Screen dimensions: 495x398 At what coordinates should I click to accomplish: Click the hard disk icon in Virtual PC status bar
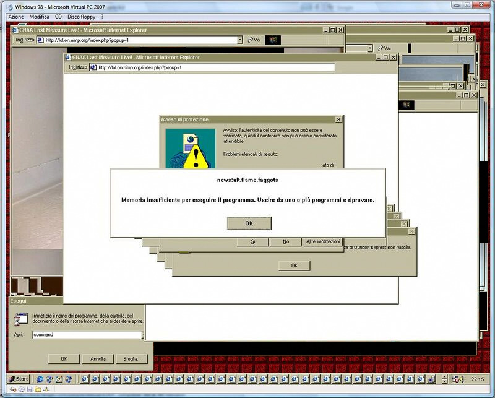click(13, 389)
